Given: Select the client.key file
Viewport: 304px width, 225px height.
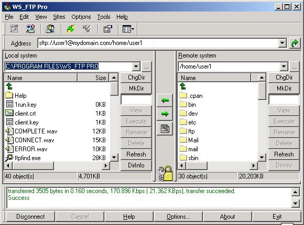Looking at the screenshot, I should click(x=22, y=122).
